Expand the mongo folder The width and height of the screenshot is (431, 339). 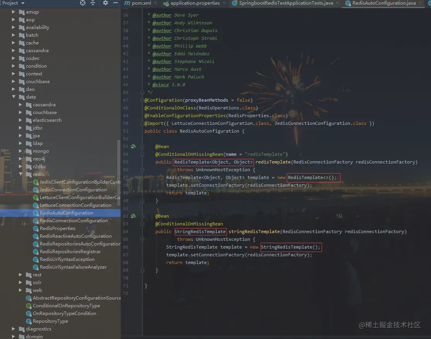pyautogui.click(x=20, y=151)
